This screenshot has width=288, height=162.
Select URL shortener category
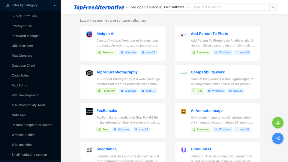[22, 46]
